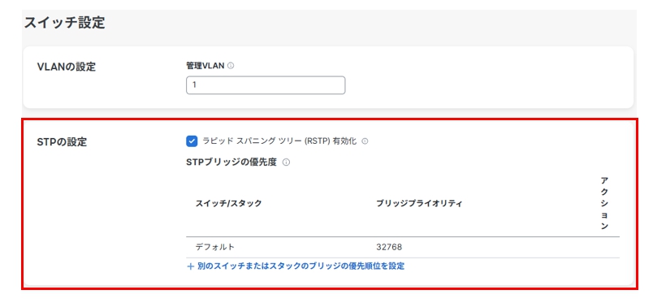653x303 pixels.
Task: Click the ラピッド スパニング ツリー (RSTP) 有効化 label text
Action: [279, 141]
